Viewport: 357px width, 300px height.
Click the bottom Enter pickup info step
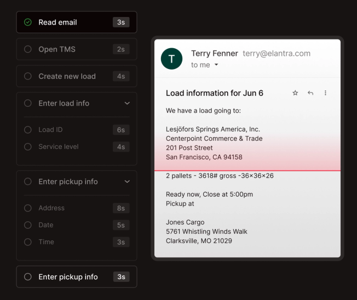click(77, 277)
